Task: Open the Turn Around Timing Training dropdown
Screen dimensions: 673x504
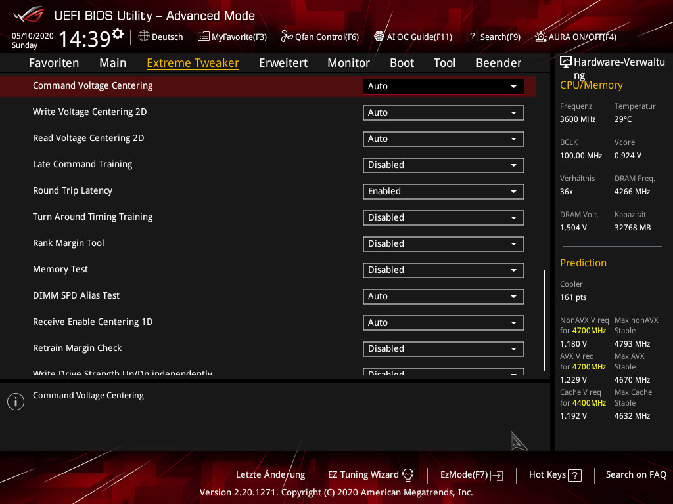Action: pyautogui.click(x=444, y=218)
